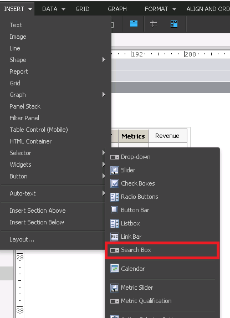Viewport: 230px width, 318px height.
Task: Open the FORMAT menu dropdown
Action: tap(160, 9)
